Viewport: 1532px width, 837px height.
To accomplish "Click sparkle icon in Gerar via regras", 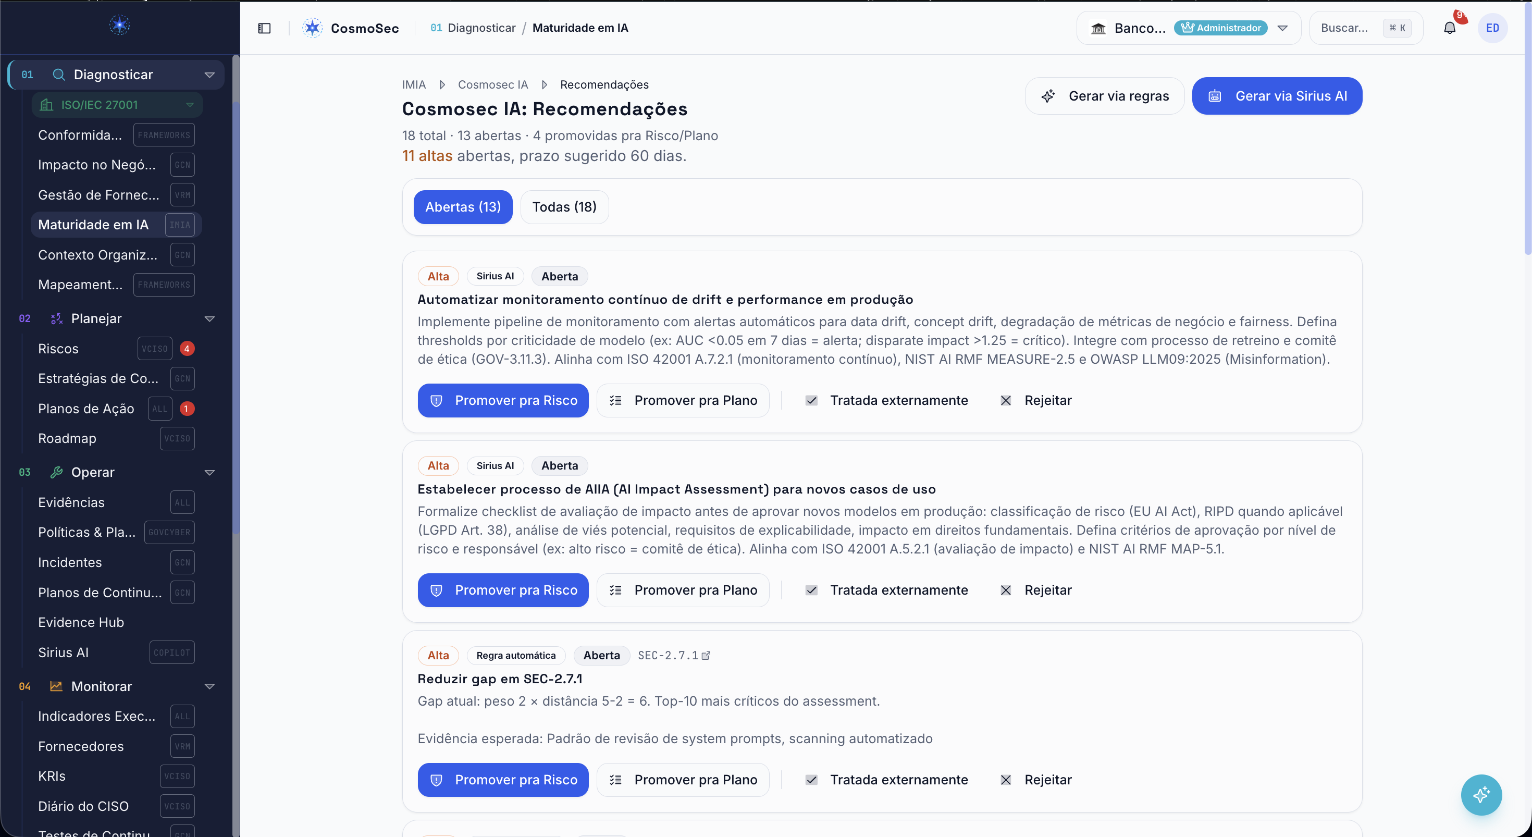I will [1048, 96].
